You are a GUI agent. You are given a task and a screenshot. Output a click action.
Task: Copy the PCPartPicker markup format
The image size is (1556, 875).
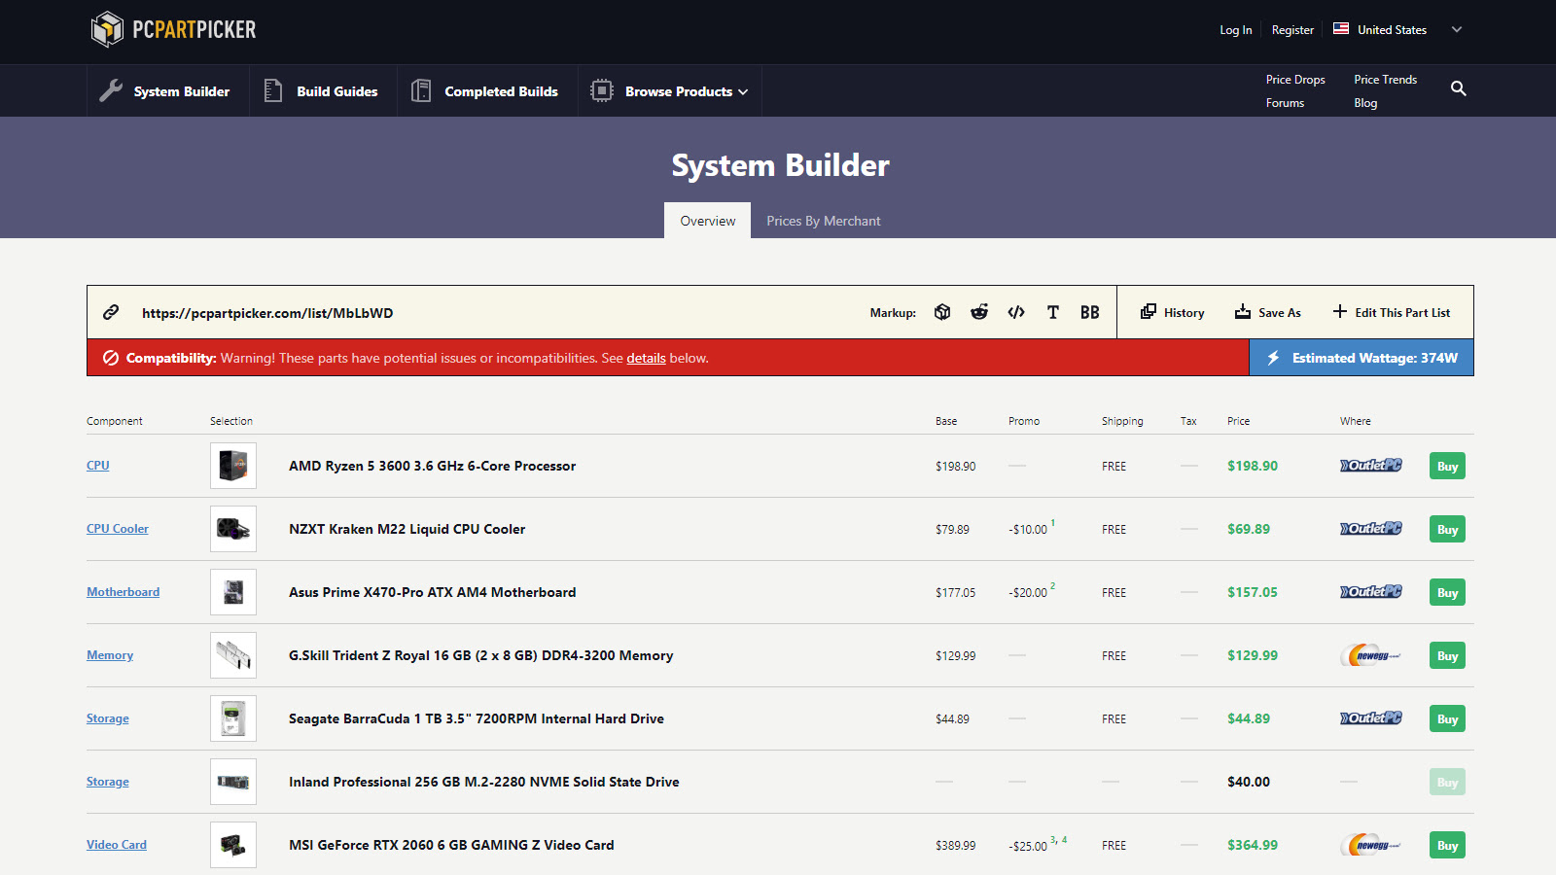tap(941, 312)
